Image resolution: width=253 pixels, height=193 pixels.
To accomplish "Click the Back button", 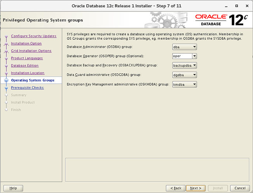I will pos(176,188).
